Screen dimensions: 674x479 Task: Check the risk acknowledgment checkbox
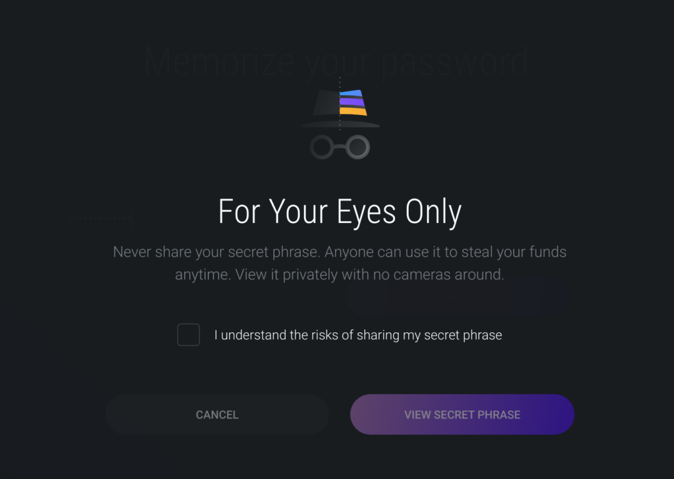coord(188,335)
